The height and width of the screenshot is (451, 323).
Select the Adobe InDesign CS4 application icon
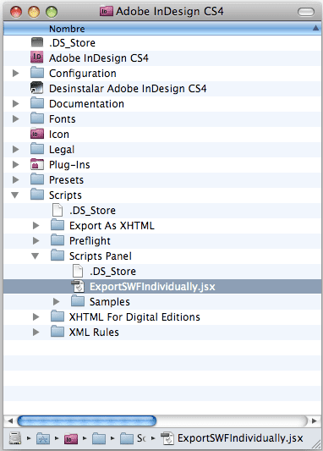(x=37, y=58)
